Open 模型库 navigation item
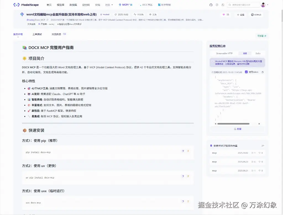283x215 pixels. pos(61,5)
